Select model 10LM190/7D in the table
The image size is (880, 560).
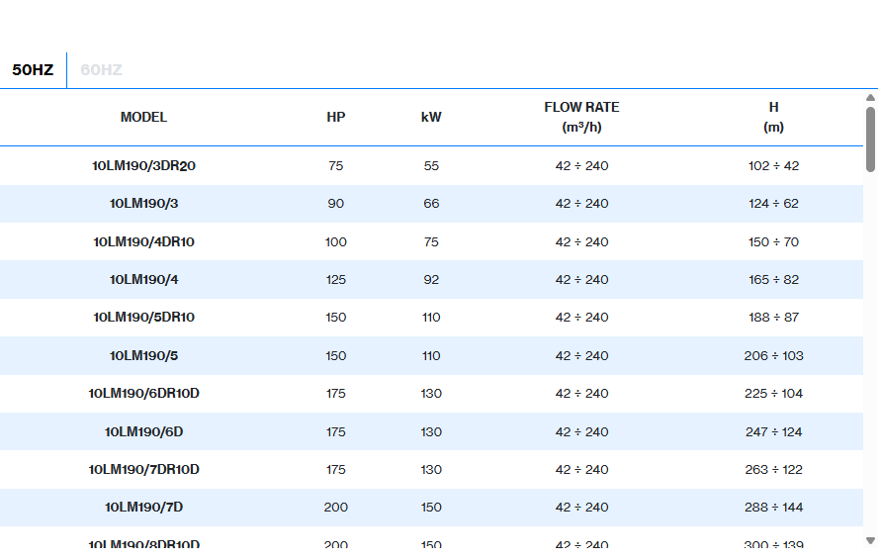pyautogui.click(x=143, y=508)
